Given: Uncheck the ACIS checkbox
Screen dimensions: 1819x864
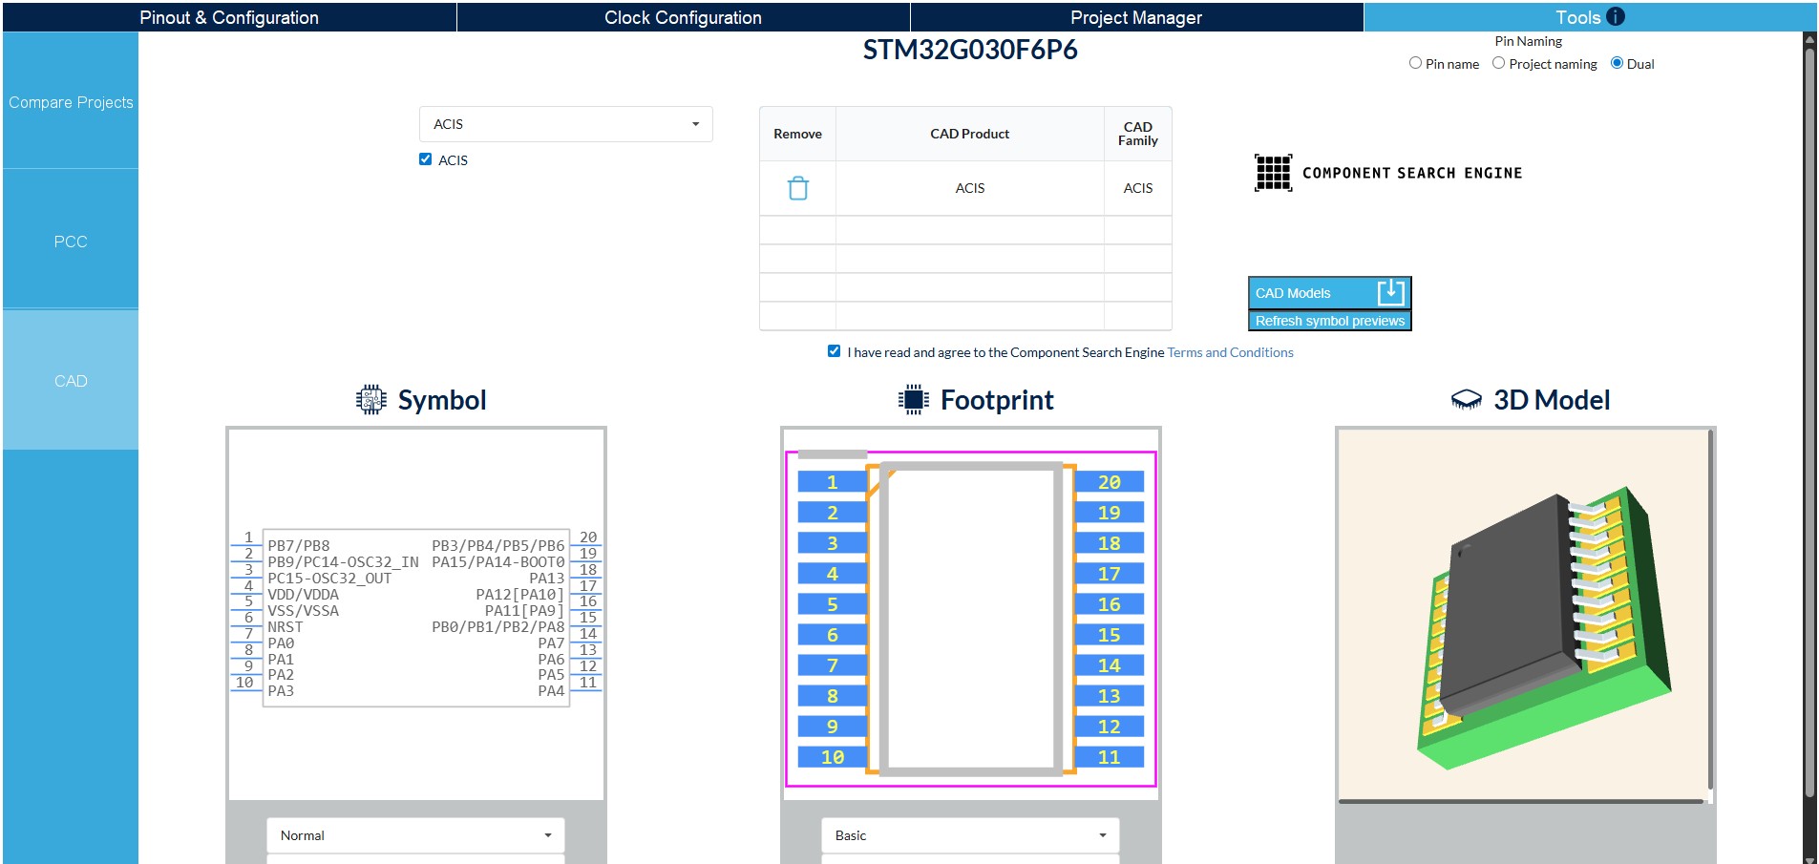Looking at the screenshot, I should click(425, 159).
